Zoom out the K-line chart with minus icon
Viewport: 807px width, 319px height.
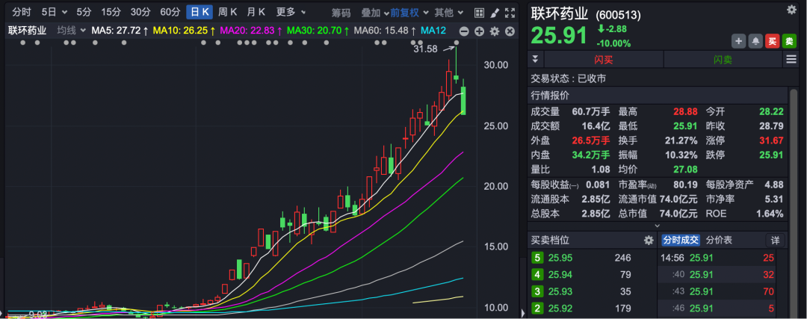pos(464,31)
